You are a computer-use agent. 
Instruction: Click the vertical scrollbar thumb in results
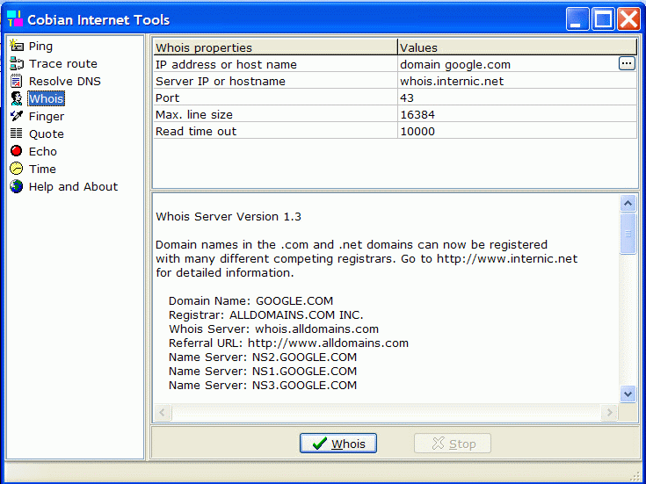click(x=628, y=234)
